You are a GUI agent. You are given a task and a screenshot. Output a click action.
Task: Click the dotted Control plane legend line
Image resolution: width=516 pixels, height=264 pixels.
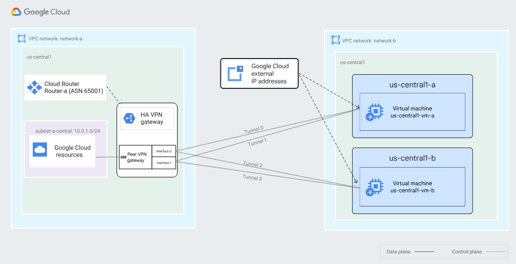click(x=496, y=252)
